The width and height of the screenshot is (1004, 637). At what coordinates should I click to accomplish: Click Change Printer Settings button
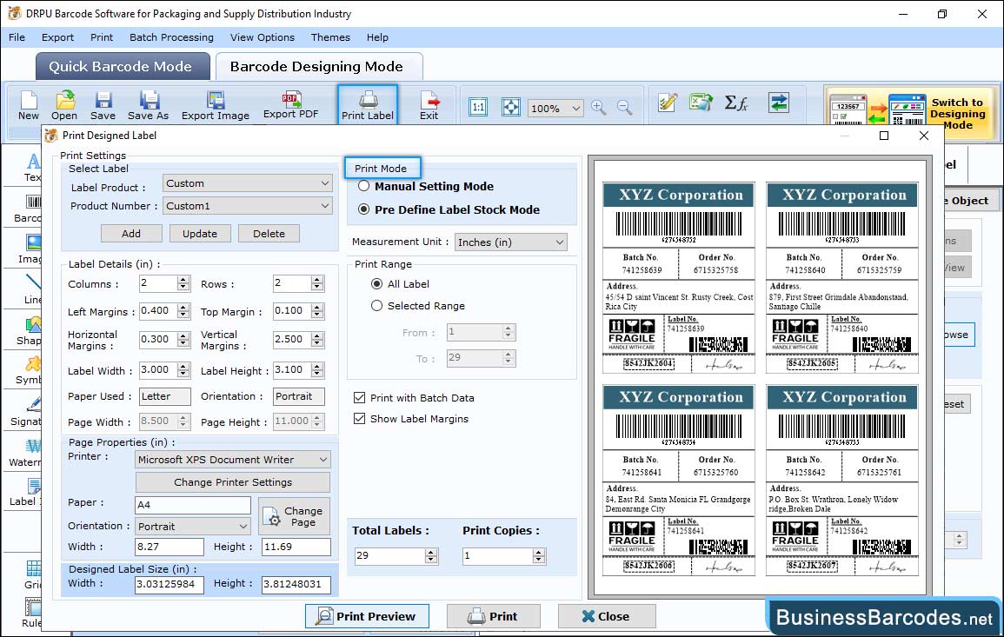point(232,482)
